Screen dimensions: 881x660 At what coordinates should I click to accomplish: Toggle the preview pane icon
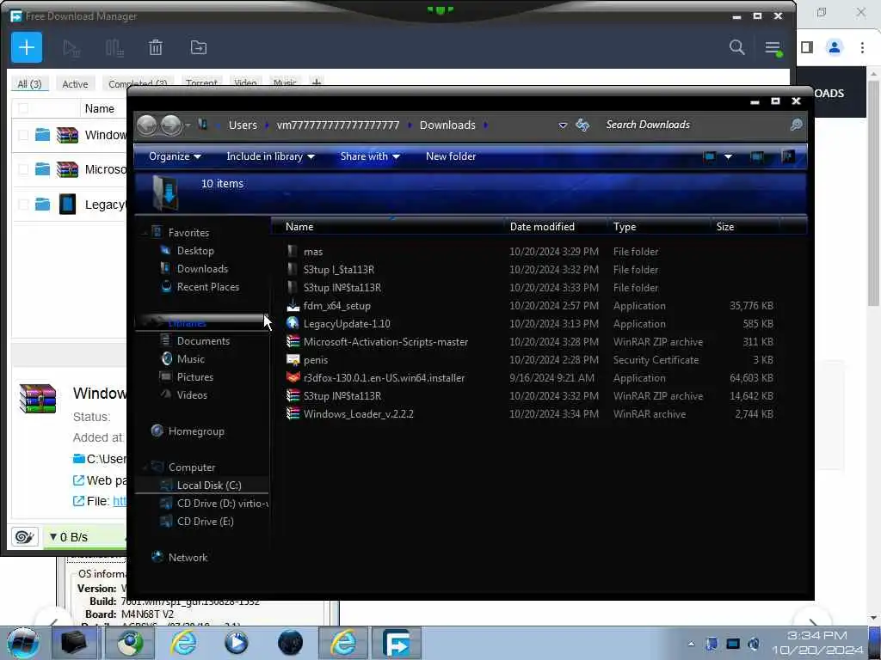pos(757,156)
